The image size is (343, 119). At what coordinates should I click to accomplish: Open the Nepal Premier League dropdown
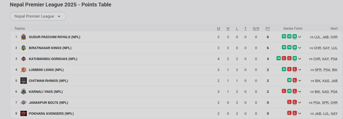(38, 16)
